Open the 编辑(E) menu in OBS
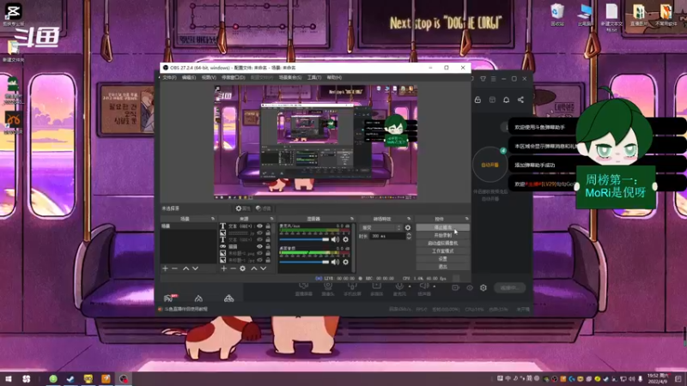 point(189,77)
